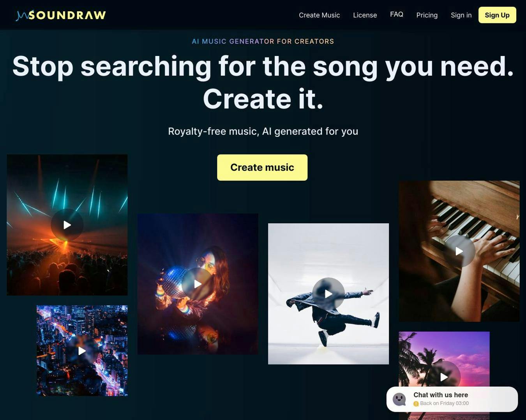Play the piano hands track preview

(x=459, y=251)
